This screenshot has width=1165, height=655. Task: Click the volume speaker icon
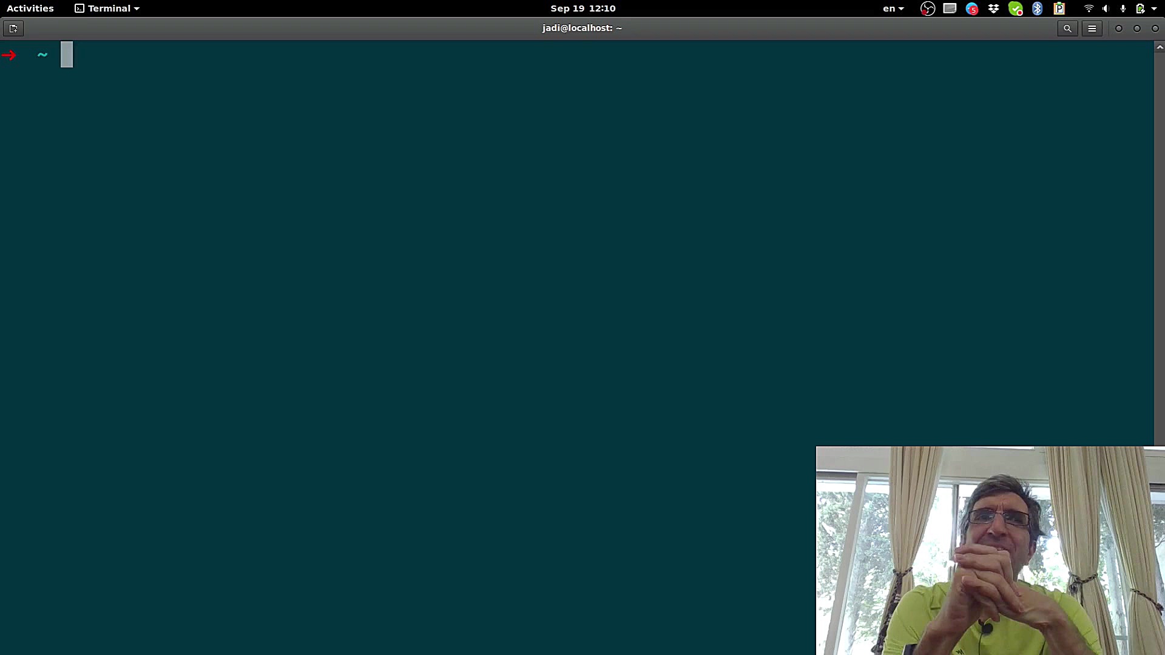pyautogui.click(x=1106, y=8)
